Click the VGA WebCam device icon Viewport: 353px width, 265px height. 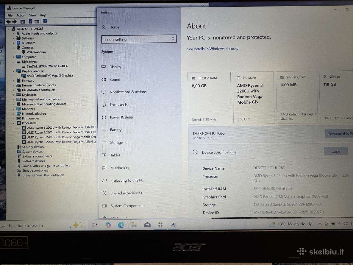(x=24, y=52)
